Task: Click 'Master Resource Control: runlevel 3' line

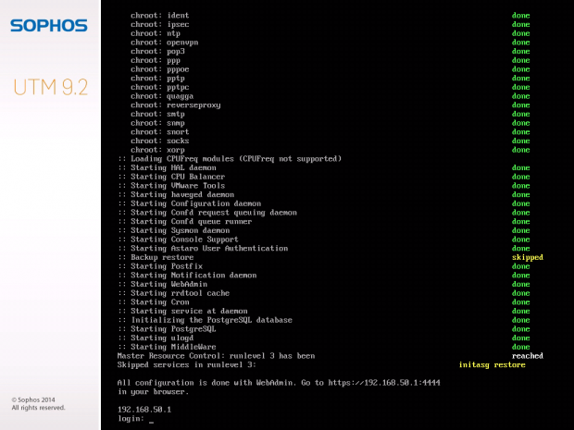Action: coord(216,356)
